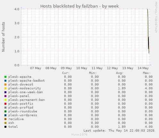
Task: Click the red plesk-postfix legend swatch
Action: point(5,104)
